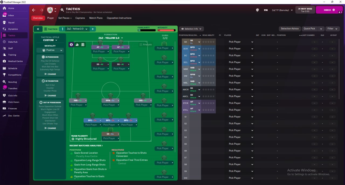The width and height of the screenshot is (345, 185).
Task: Click the Intensity progress bar
Action: pyautogui.click(x=166, y=30)
